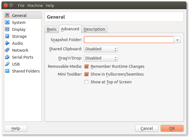Select the Display monitor icon
Screen dimensions: 189x137
[7, 29]
